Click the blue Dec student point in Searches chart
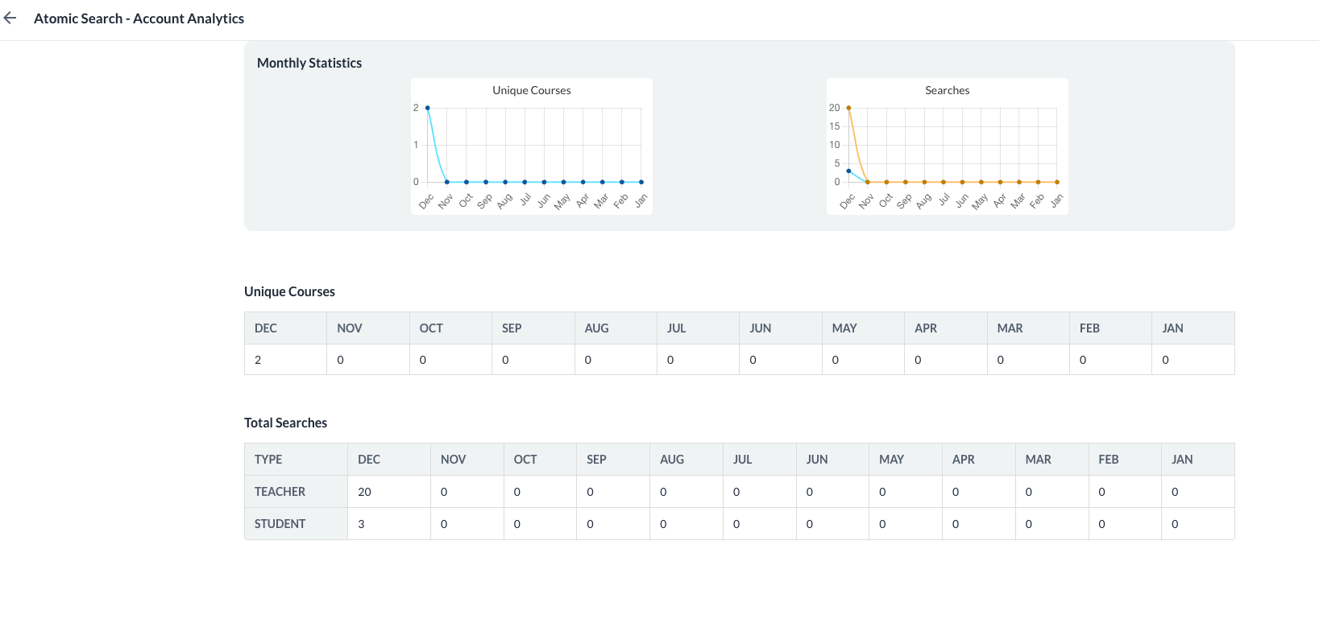The height and width of the screenshot is (619, 1319). coord(848,171)
